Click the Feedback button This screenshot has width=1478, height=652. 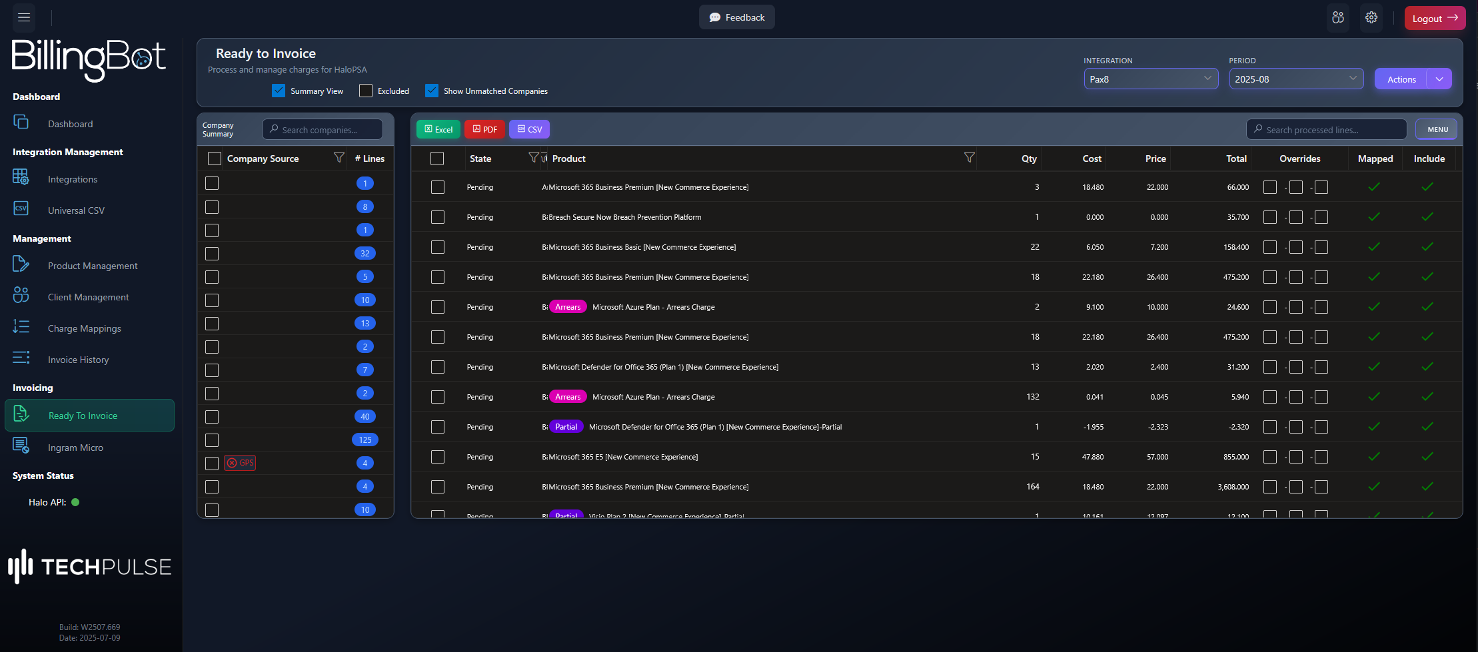click(737, 17)
